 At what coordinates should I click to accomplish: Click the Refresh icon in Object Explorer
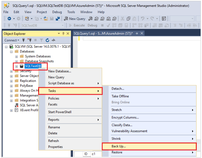(47, 40)
